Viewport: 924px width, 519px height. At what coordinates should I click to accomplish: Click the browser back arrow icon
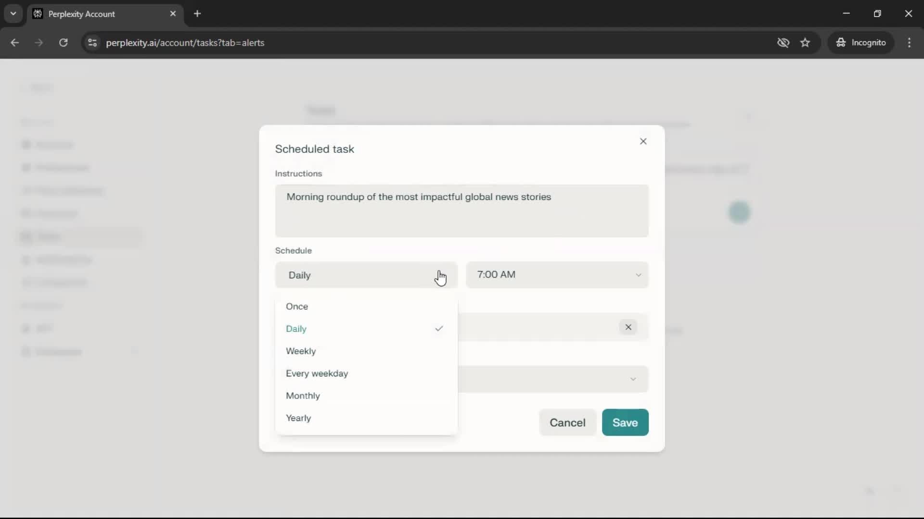[x=14, y=43]
